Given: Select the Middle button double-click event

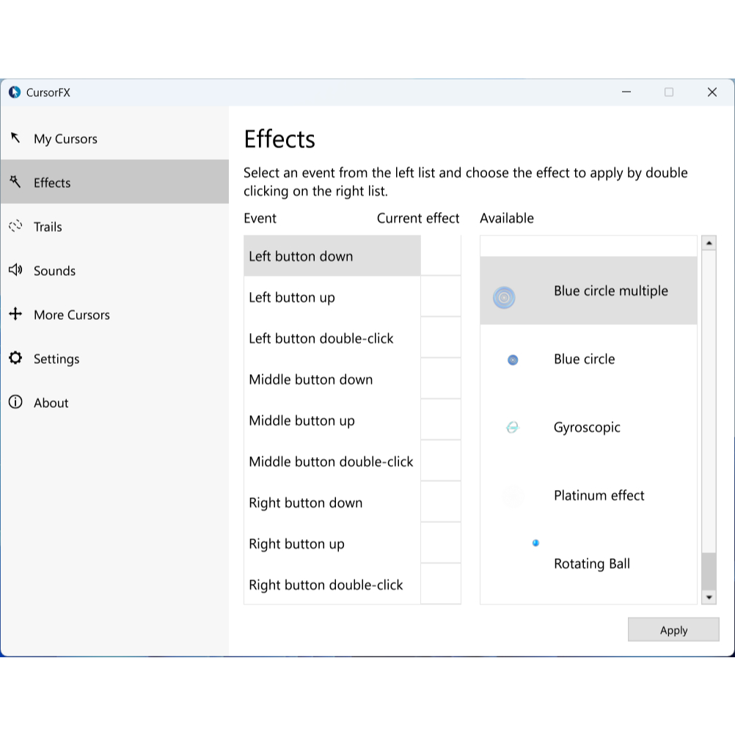Looking at the screenshot, I should click(x=331, y=461).
